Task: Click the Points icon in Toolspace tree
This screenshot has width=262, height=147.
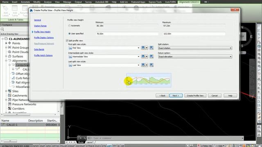Action: (x=10, y=43)
